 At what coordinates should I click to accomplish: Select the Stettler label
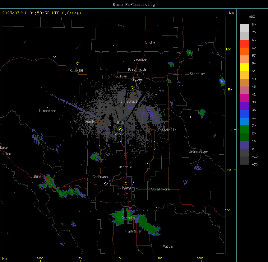pyautogui.click(x=197, y=74)
